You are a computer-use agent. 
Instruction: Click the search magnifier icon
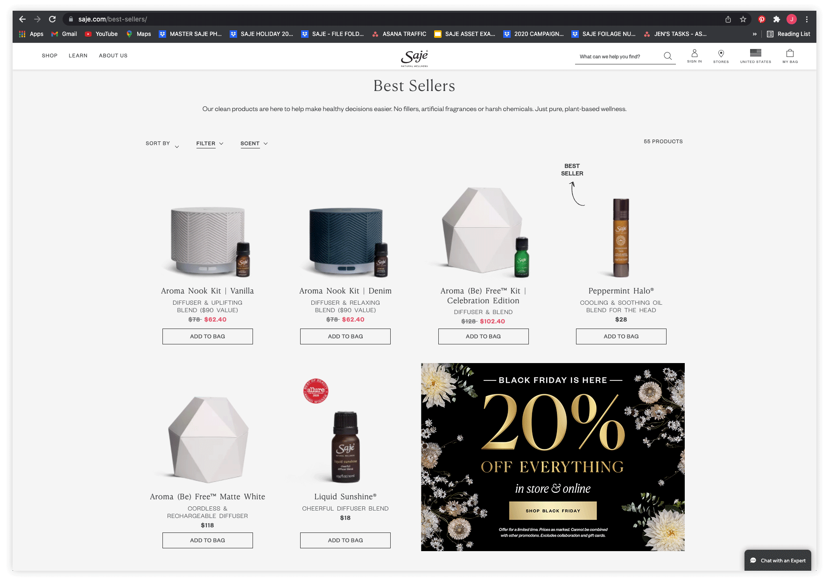[x=667, y=56]
